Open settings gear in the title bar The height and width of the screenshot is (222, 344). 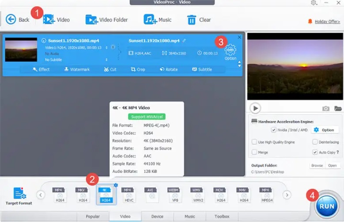[x=314, y=3]
